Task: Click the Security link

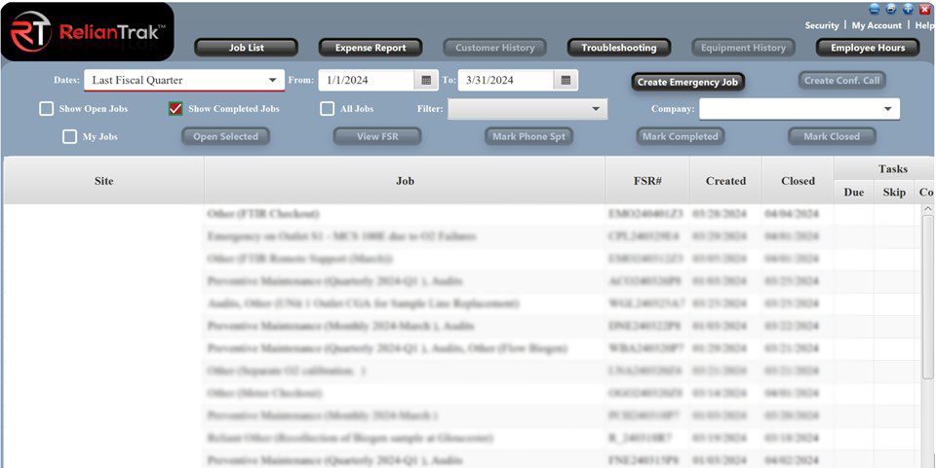Action: click(x=822, y=25)
